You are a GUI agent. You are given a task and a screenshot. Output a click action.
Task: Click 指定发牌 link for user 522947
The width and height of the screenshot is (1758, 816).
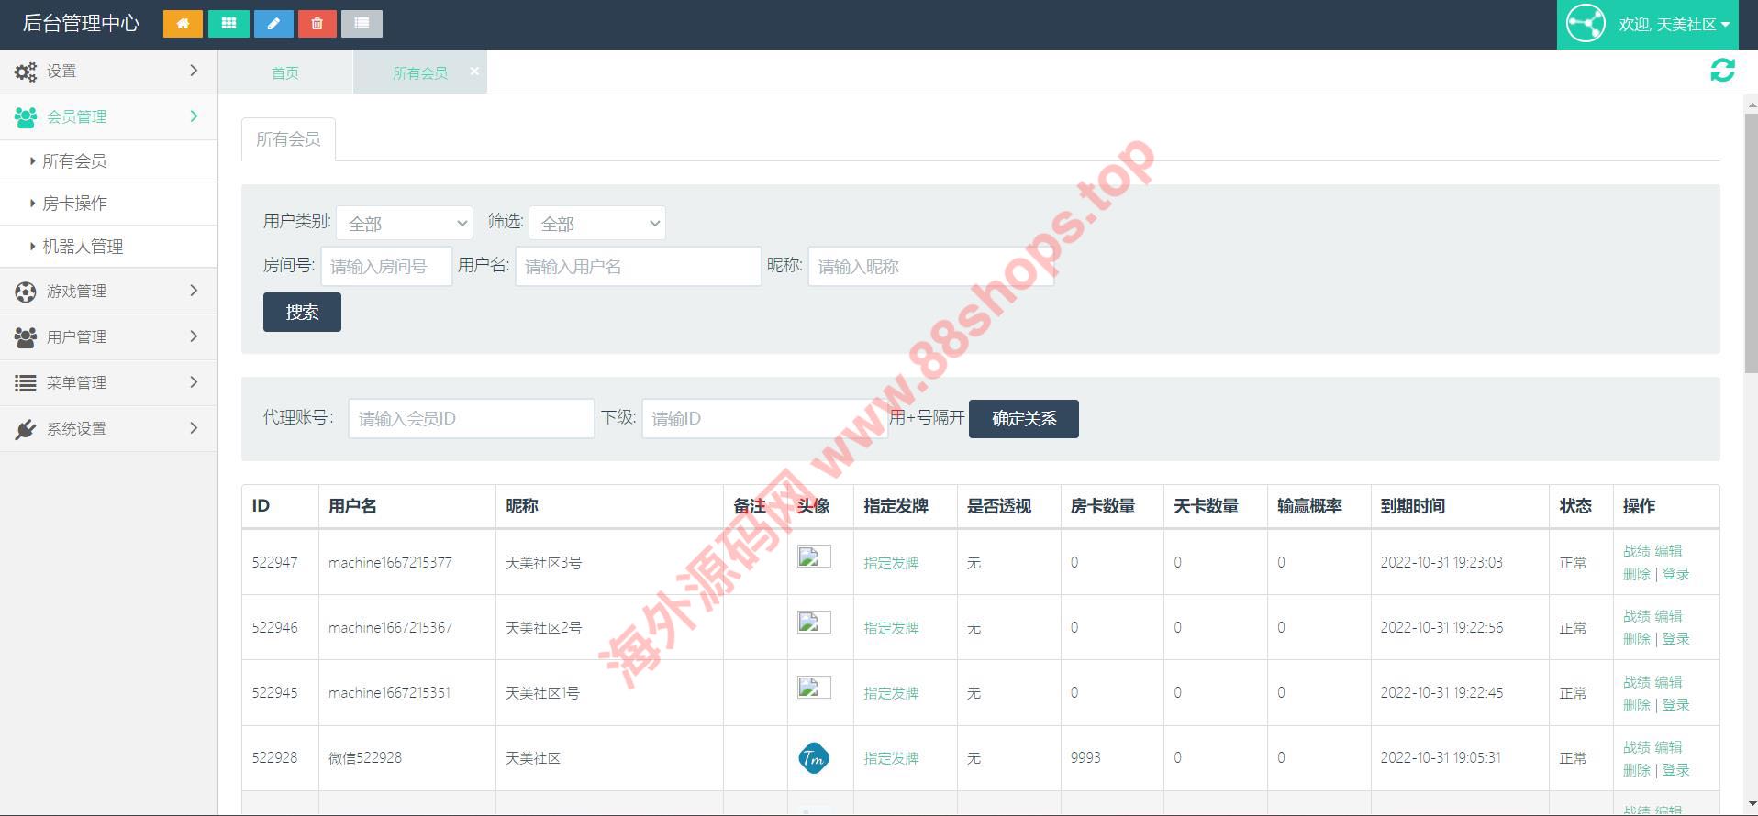pyautogui.click(x=891, y=563)
